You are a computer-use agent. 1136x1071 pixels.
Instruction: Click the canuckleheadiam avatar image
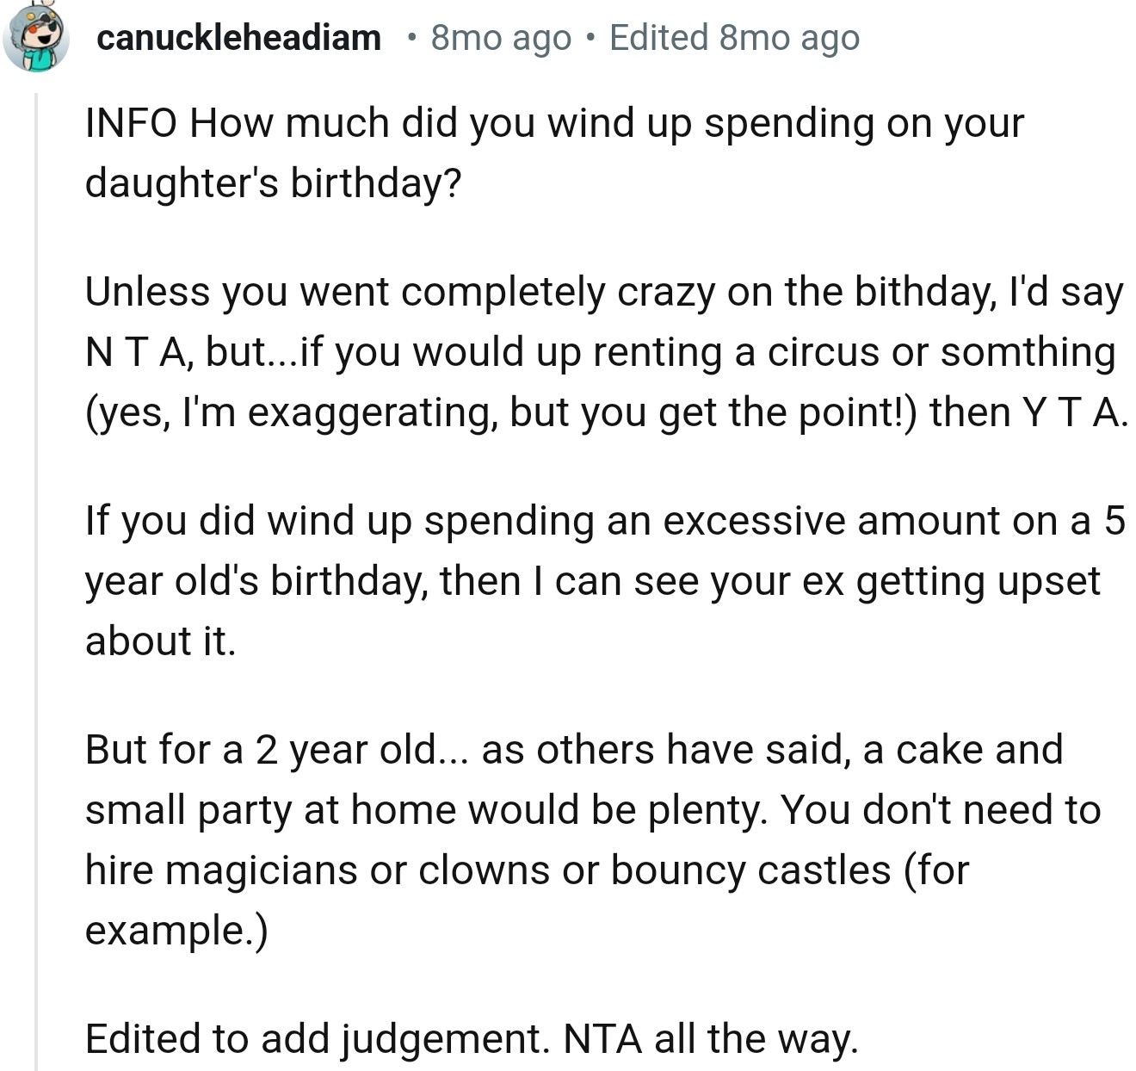[36, 38]
